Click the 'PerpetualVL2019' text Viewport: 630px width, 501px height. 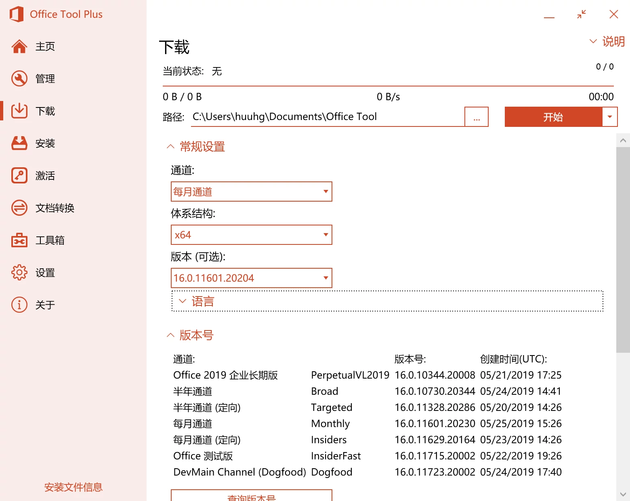(x=350, y=375)
